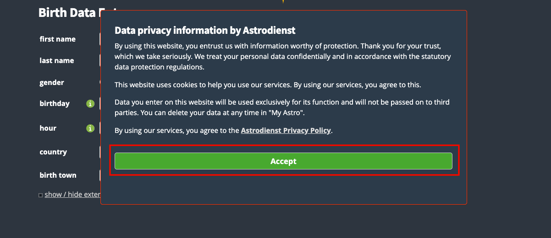551x238 pixels.
Task: Click the first name label
Action: (57, 39)
